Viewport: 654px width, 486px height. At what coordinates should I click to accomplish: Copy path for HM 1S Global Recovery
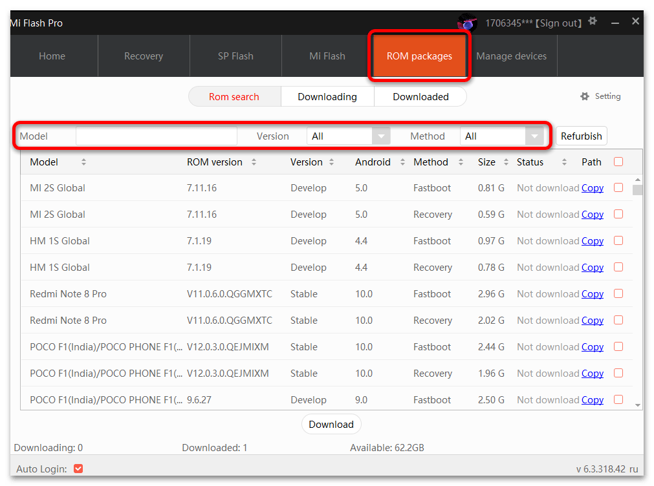(x=593, y=267)
